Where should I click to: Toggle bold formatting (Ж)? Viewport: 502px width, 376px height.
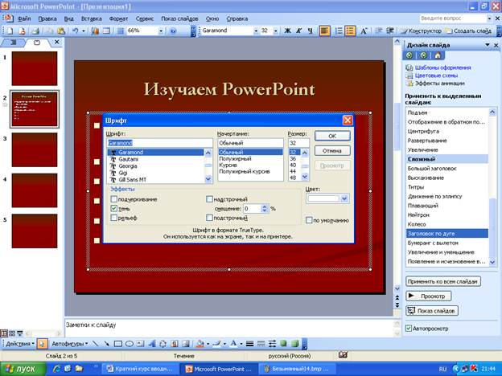click(287, 31)
